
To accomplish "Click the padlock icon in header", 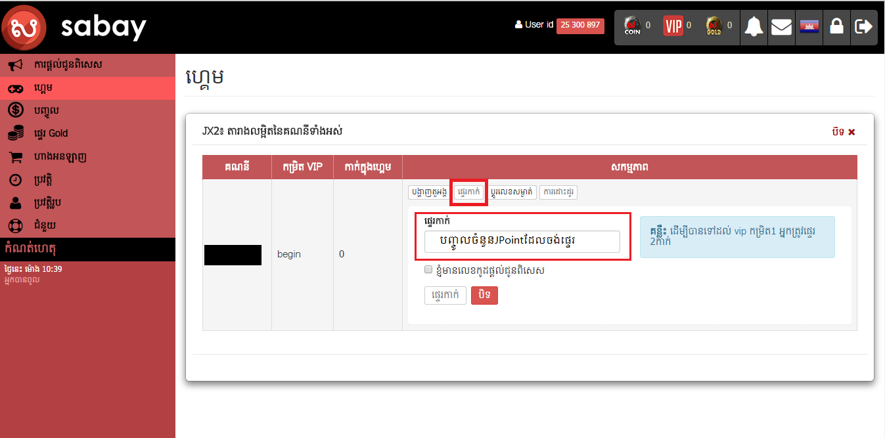I will click(x=836, y=27).
